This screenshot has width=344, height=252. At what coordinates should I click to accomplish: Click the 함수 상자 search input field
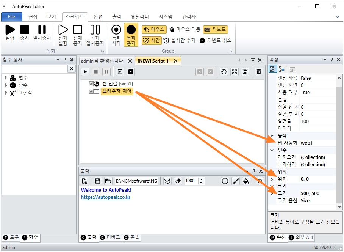pyautogui.click(x=34, y=69)
